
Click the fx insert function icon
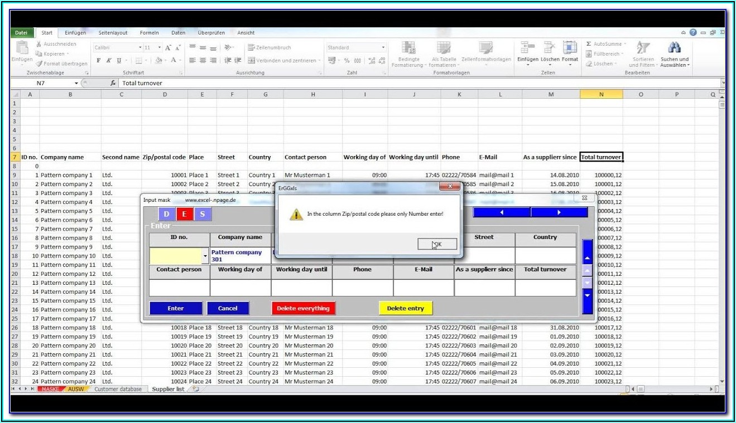[113, 83]
